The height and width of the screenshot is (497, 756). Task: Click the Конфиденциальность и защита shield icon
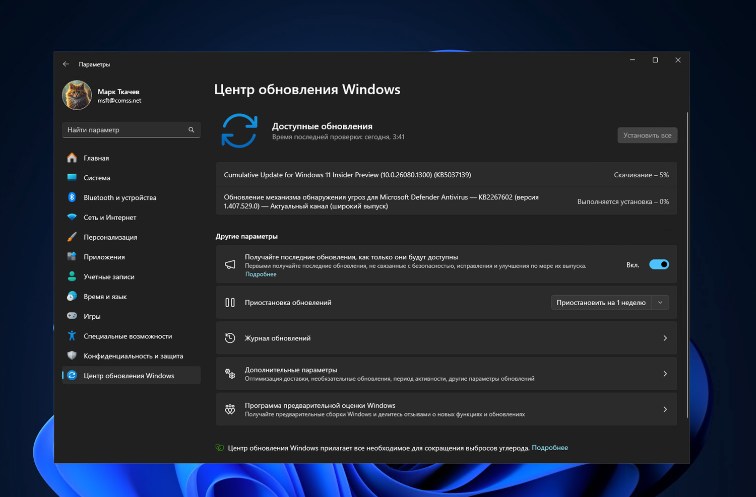click(72, 356)
